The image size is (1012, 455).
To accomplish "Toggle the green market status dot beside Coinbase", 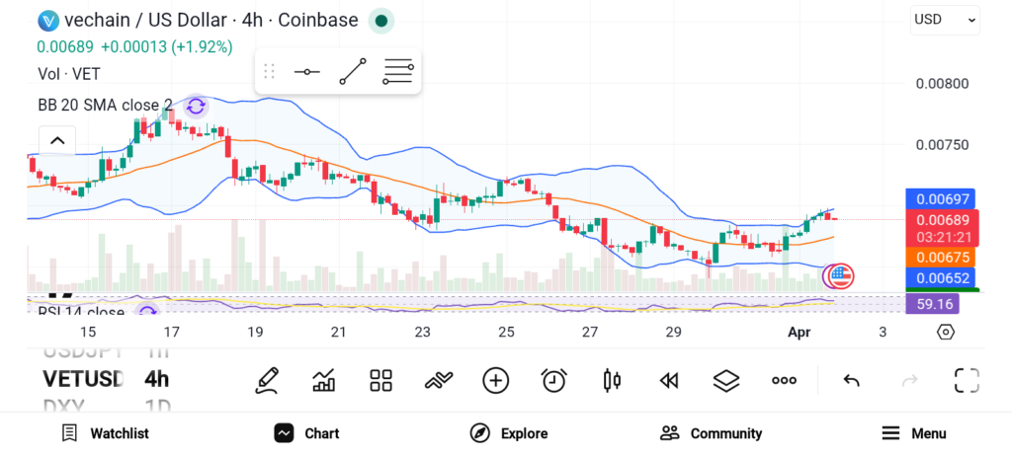I will pyautogui.click(x=380, y=20).
